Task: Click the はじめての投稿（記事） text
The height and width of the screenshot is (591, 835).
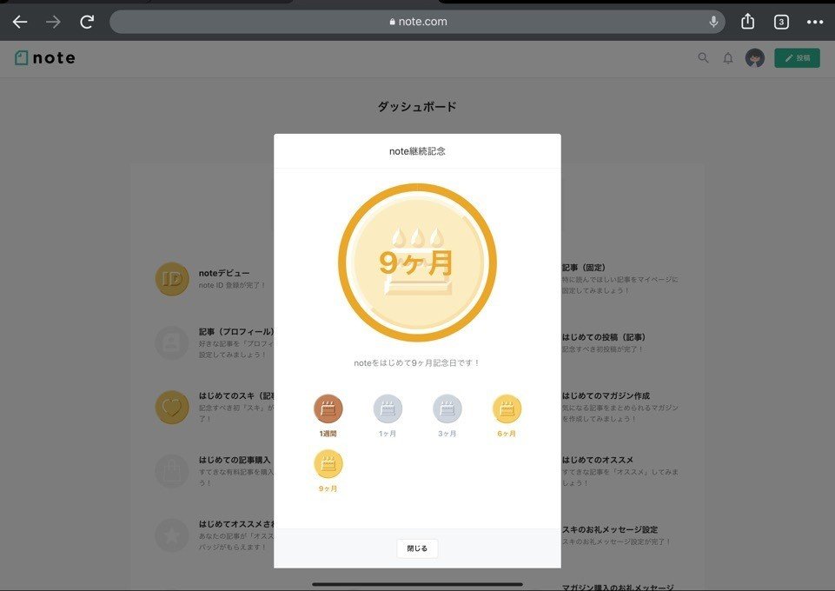Action: (604, 337)
